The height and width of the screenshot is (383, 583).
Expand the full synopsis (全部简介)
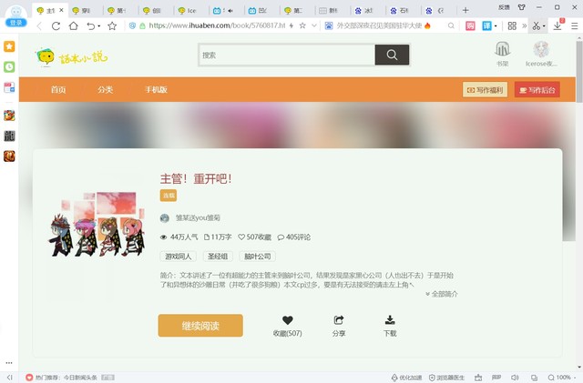pyautogui.click(x=441, y=294)
